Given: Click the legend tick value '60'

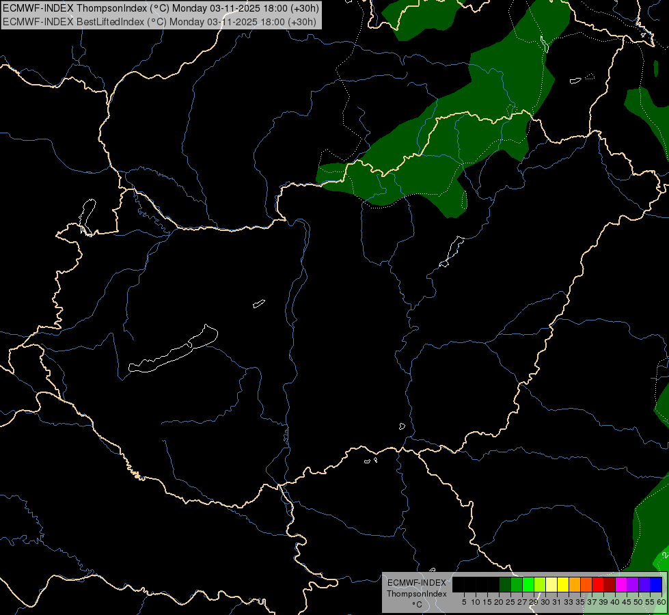Looking at the screenshot, I should point(661,602).
